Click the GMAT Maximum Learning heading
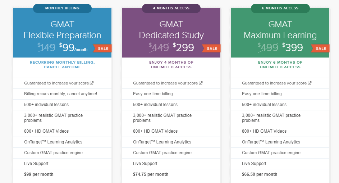339x183 pixels. click(x=280, y=30)
